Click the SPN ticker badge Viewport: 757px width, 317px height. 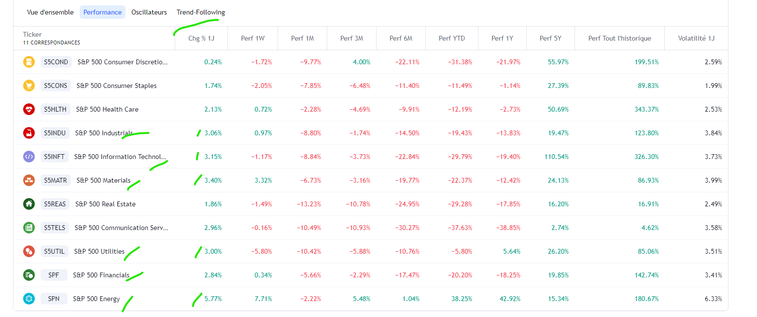click(54, 299)
